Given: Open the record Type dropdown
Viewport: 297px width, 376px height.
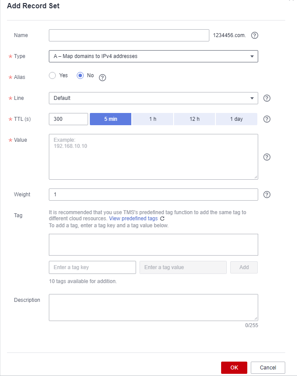Looking at the screenshot, I should tap(153, 56).
